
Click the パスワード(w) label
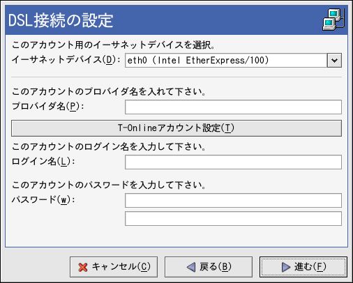pyautogui.click(x=43, y=200)
